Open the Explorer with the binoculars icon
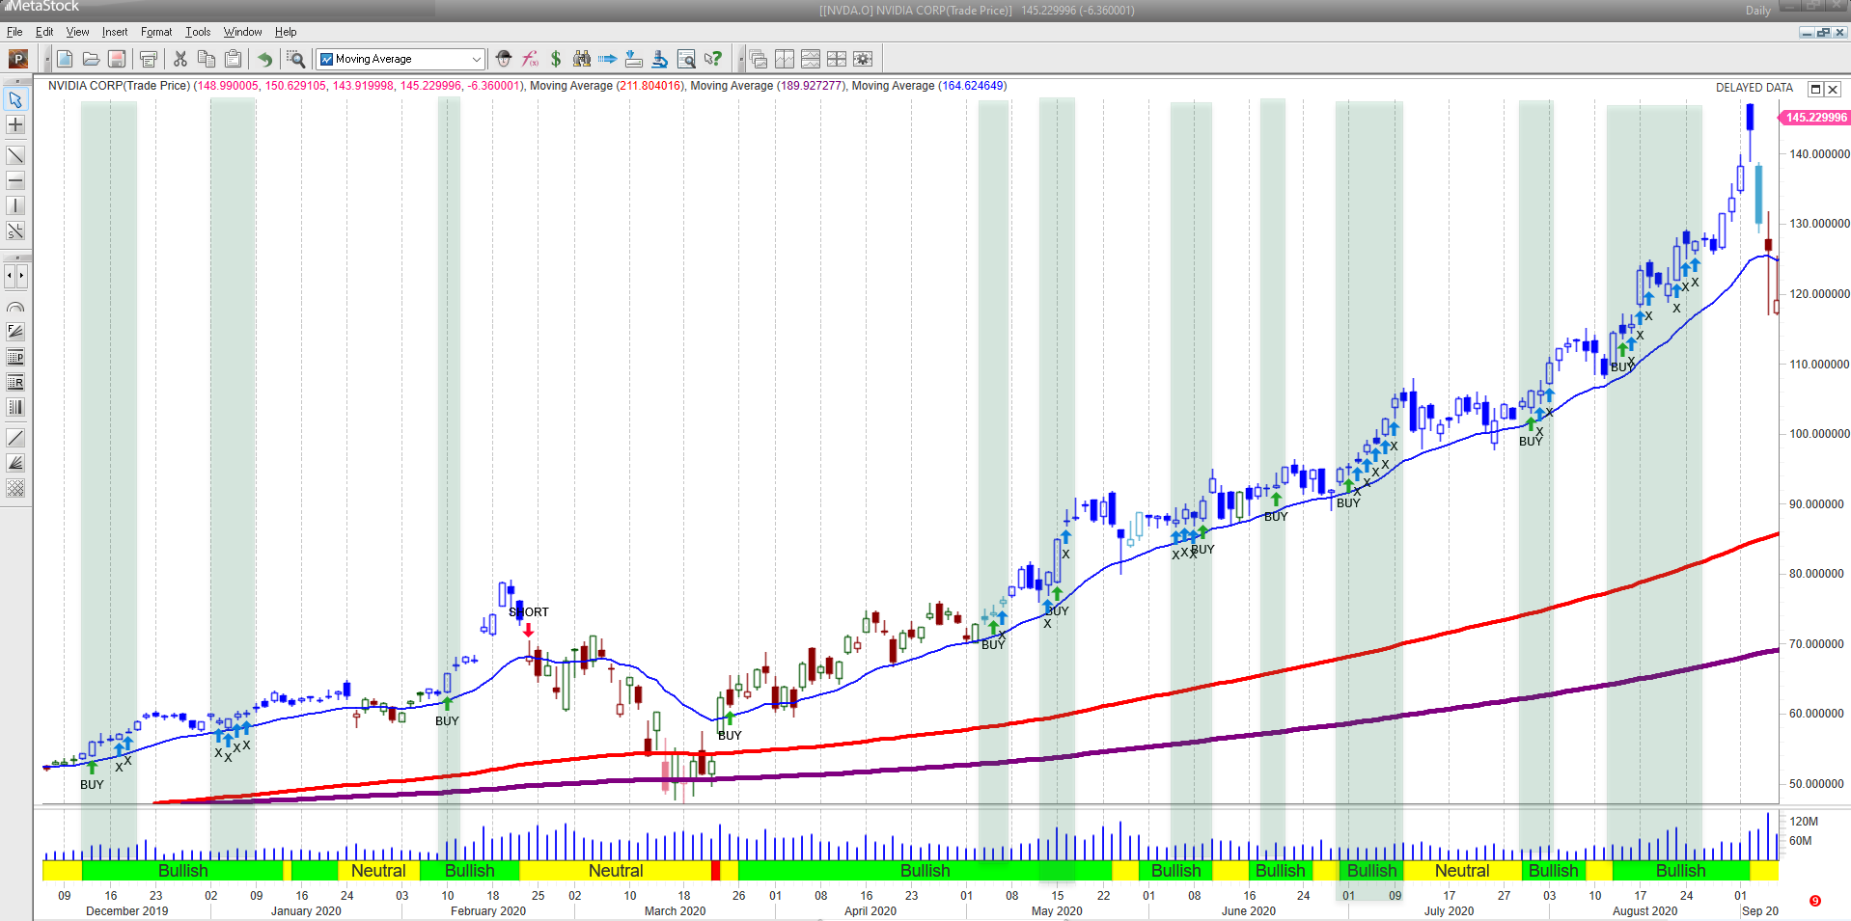 pos(582,59)
